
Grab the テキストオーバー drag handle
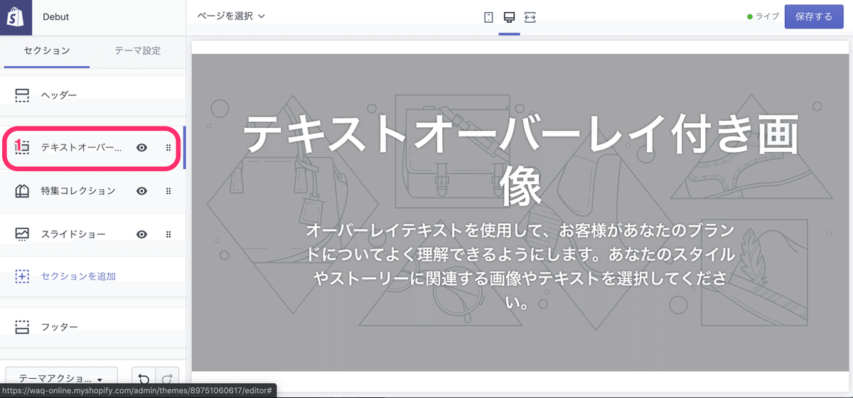[168, 148]
